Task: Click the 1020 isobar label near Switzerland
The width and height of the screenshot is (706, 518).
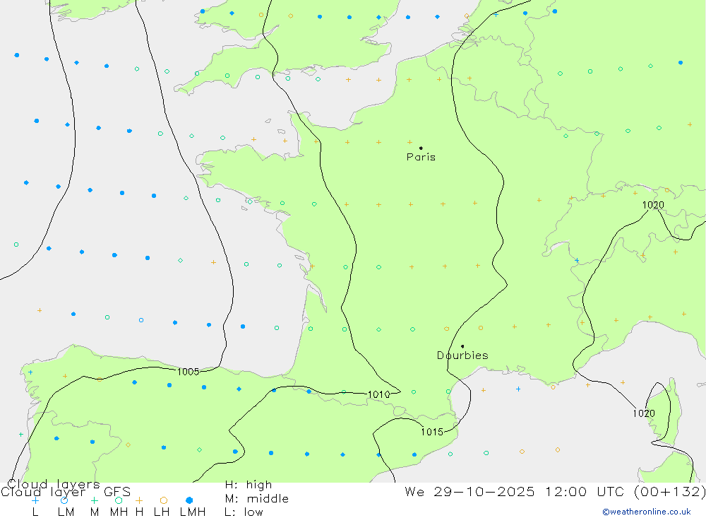Action: (x=653, y=205)
